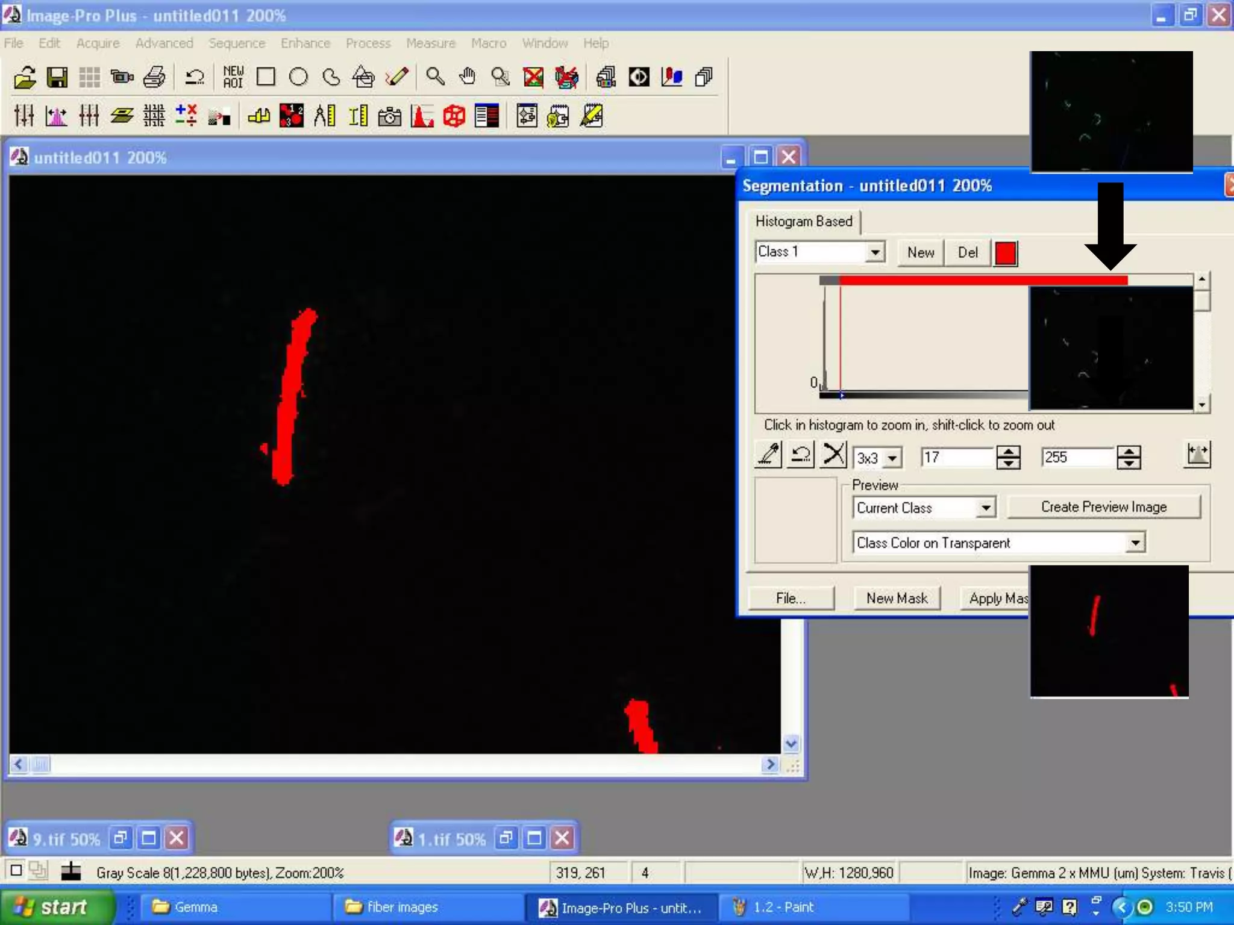The image size is (1234, 925).
Task: Open the red histogram icon
Action: [422, 116]
